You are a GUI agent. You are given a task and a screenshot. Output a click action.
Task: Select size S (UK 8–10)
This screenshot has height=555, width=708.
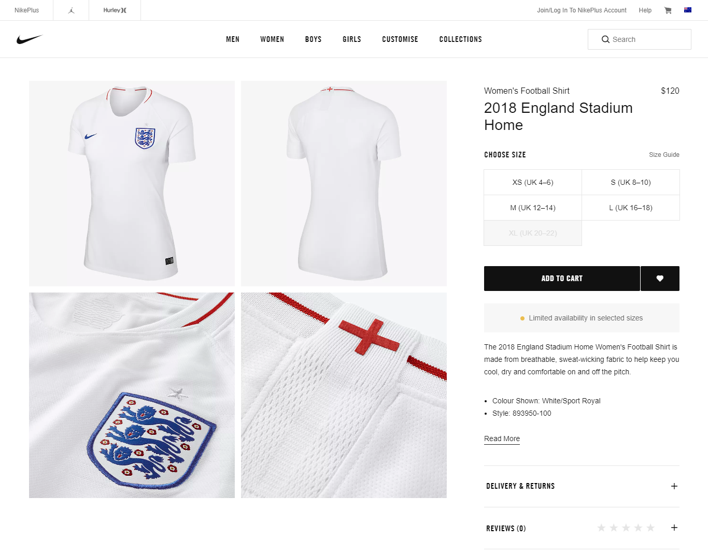tap(630, 182)
